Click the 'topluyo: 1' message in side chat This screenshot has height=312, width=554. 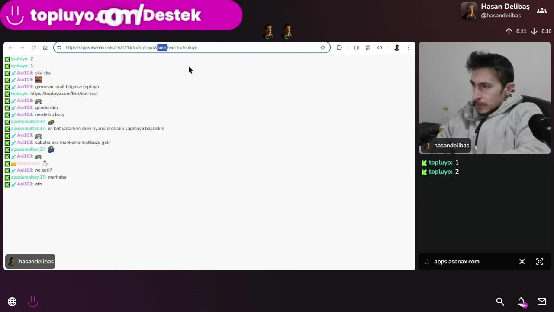[440, 162]
